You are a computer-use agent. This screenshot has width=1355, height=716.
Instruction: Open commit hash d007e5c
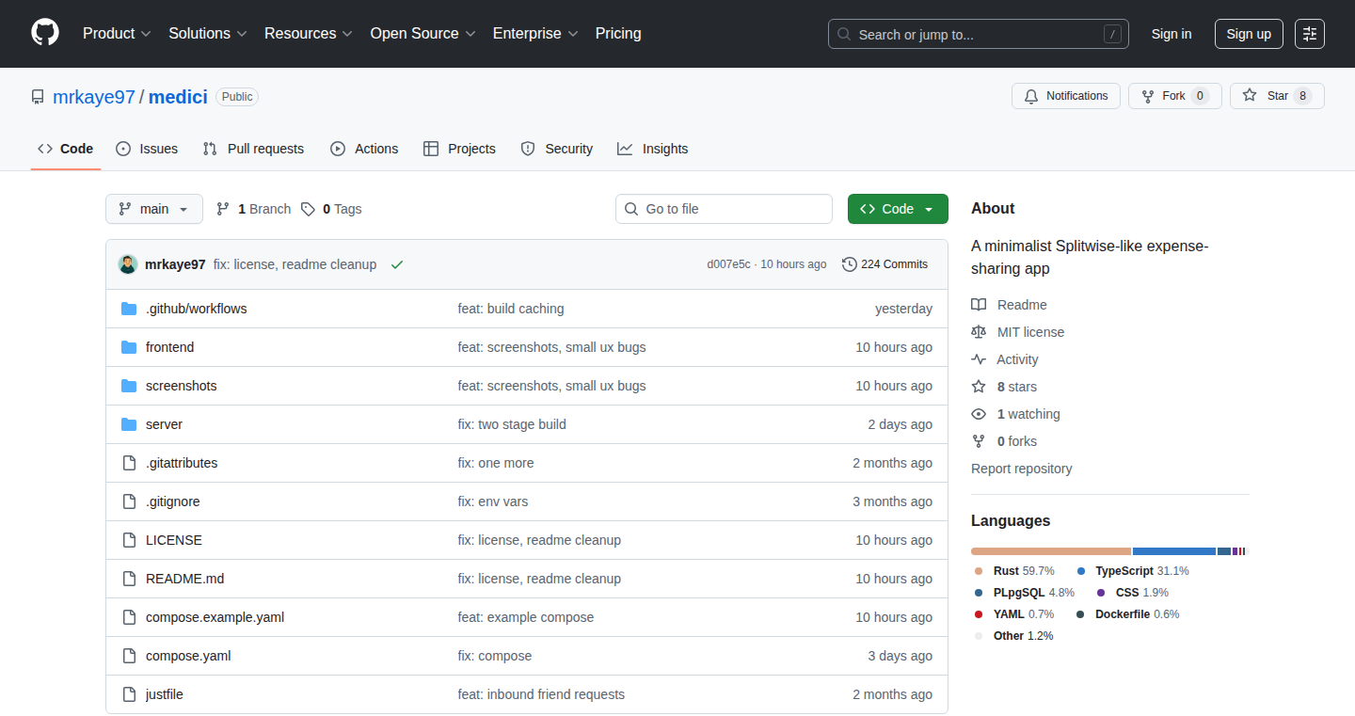(729, 264)
